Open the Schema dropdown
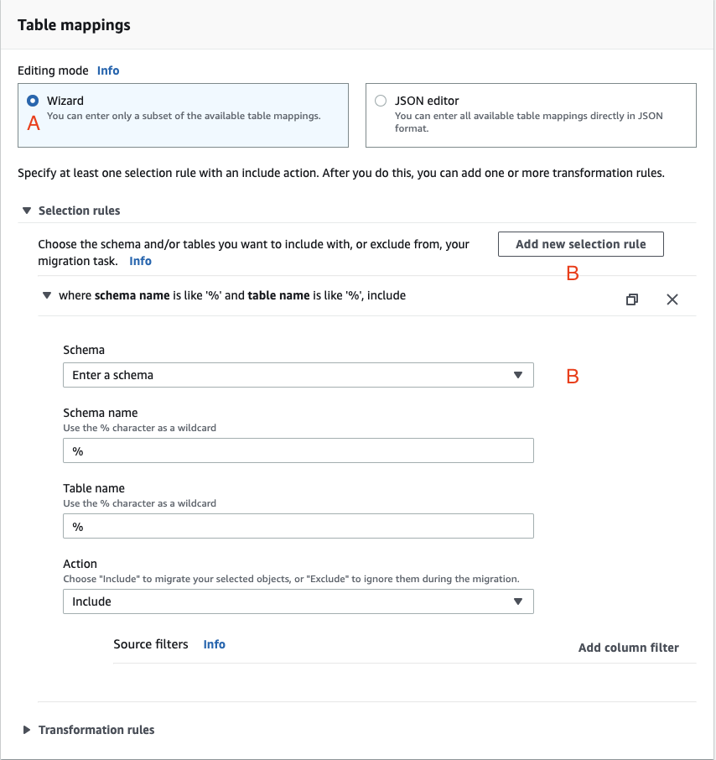The height and width of the screenshot is (760, 716). pos(298,375)
